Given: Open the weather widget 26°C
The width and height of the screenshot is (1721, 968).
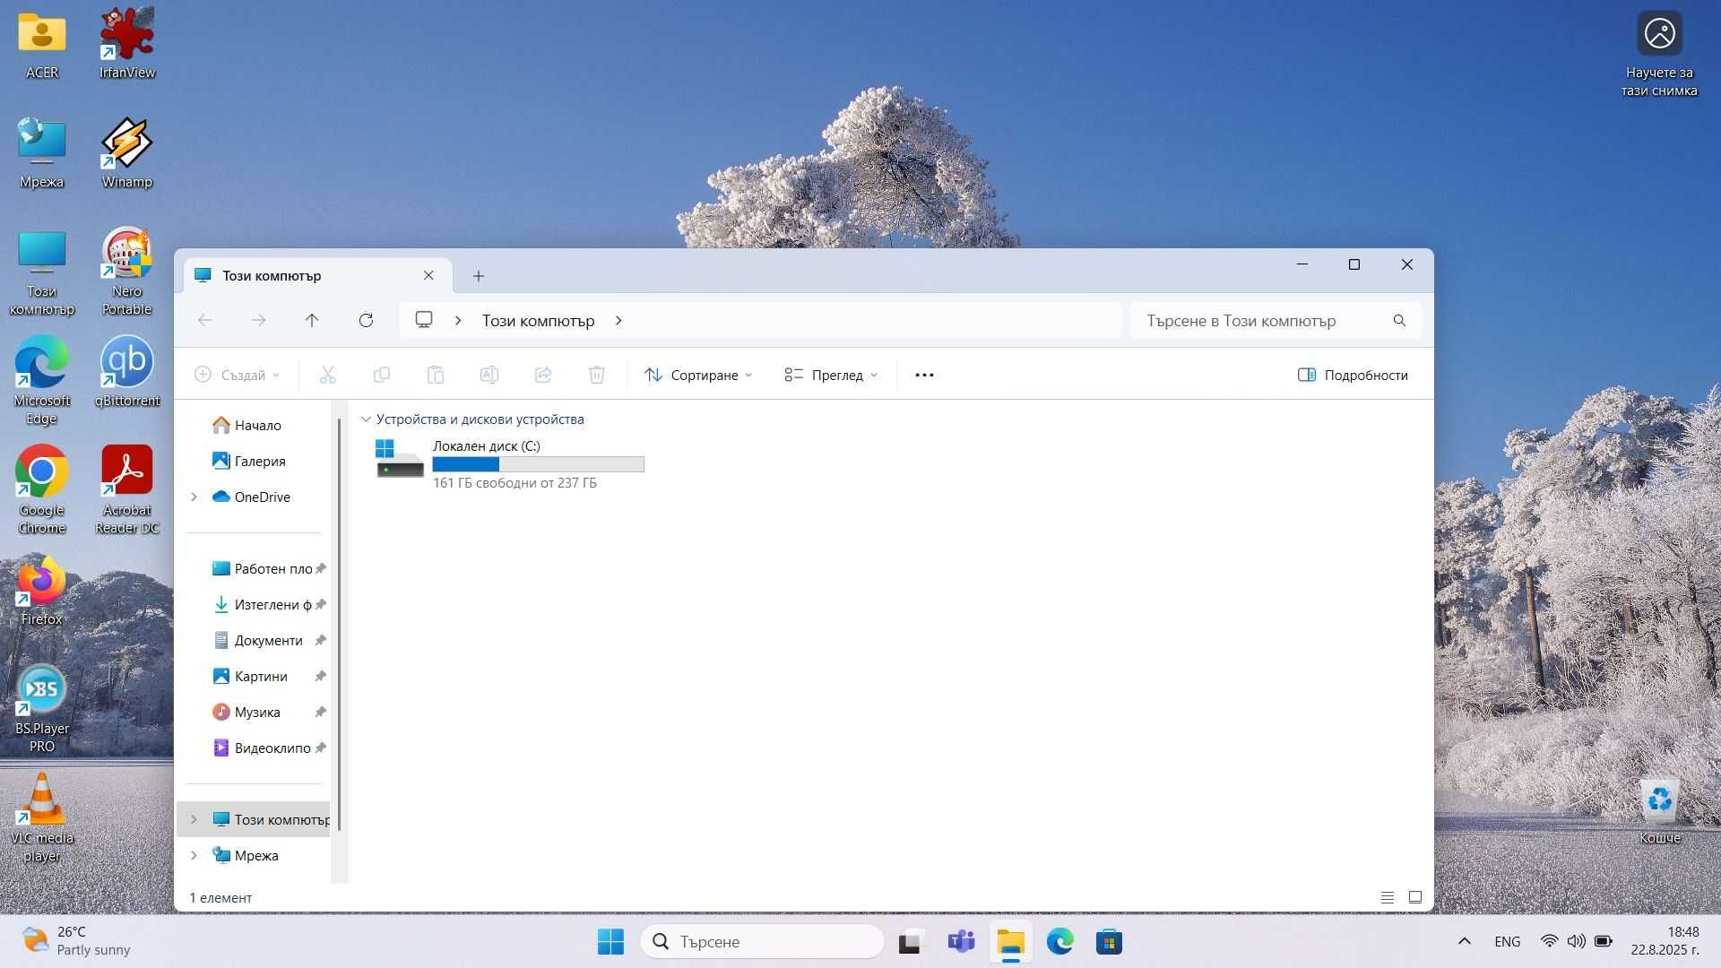Looking at the screenshot, I should (76, 941).
